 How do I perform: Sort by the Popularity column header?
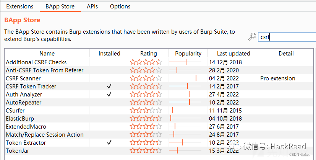point(188,54)
